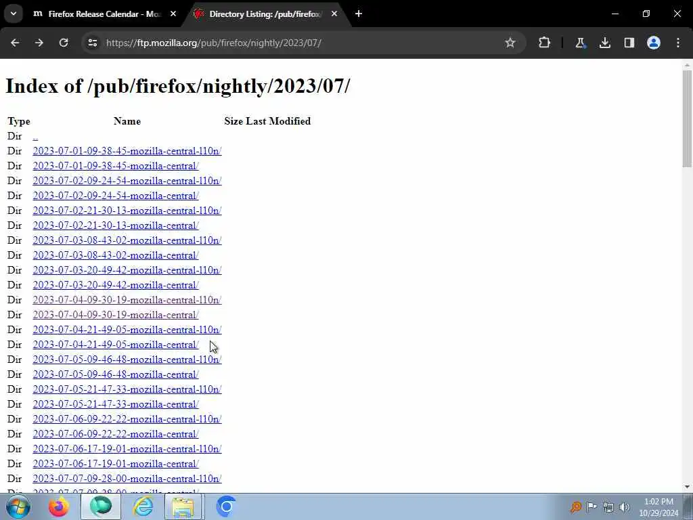Viewport: 693px width, 520px height.
Task: Open 2023-07-05-21-47-33-mozilla-central-l10n folder
Action: pos(127,389)
